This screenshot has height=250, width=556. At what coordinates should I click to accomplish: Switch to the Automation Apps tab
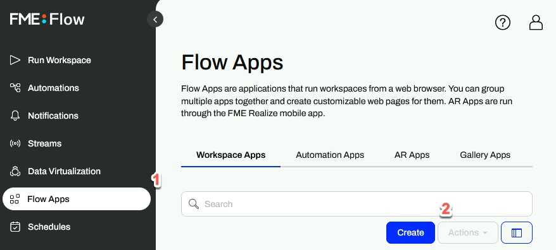click(330, 155)
